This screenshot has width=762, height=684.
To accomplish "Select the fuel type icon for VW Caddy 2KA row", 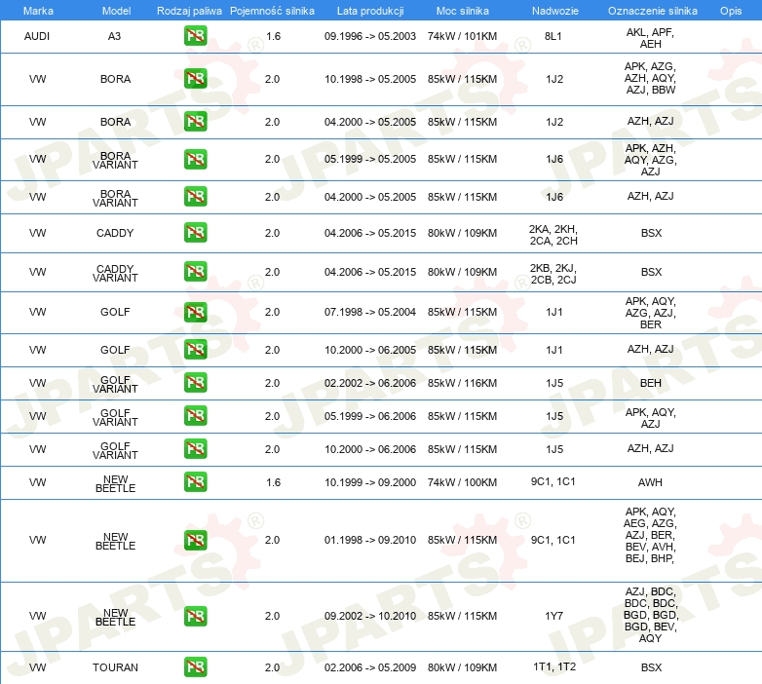I will tap(195, 233).
